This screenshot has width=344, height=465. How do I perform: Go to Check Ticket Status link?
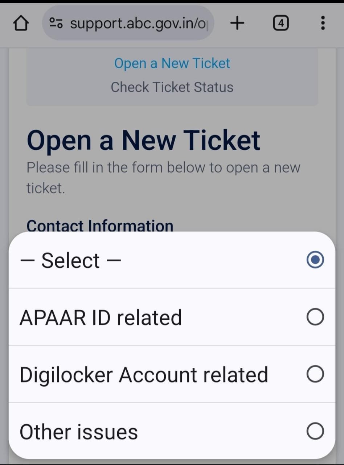pyautogui.click(x=172, y=87)
